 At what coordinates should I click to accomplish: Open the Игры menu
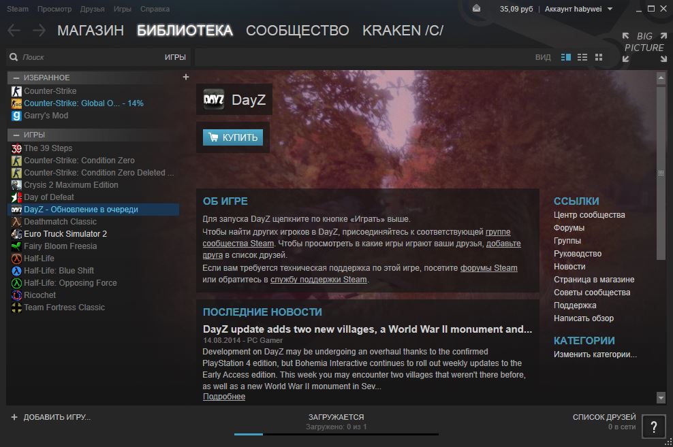[x=123, y=9]
